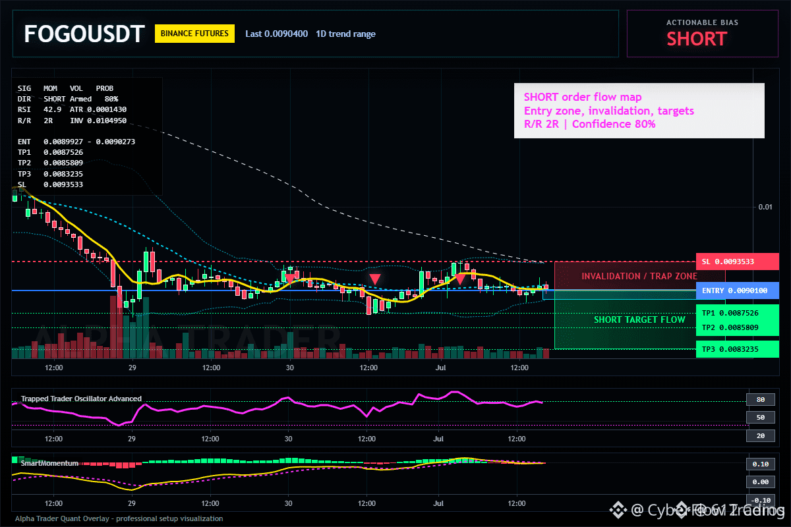This screenshot has height=527, width=791.
Task: Click the red sell arrow between 30 and Jul
Action: 374,279
